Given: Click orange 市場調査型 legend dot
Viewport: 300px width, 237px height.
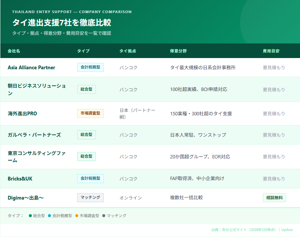Looking at the screenshot, I should point(77,216).
